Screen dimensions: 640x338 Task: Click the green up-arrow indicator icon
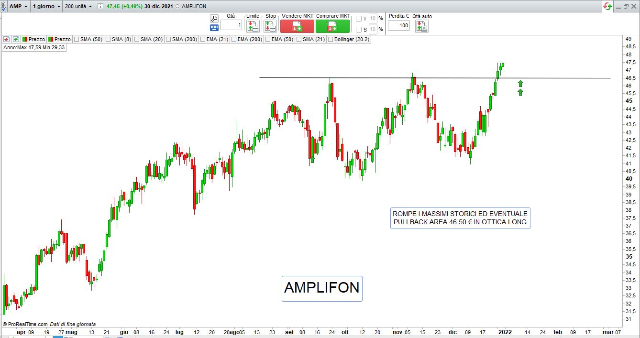[x=16, y=39]
